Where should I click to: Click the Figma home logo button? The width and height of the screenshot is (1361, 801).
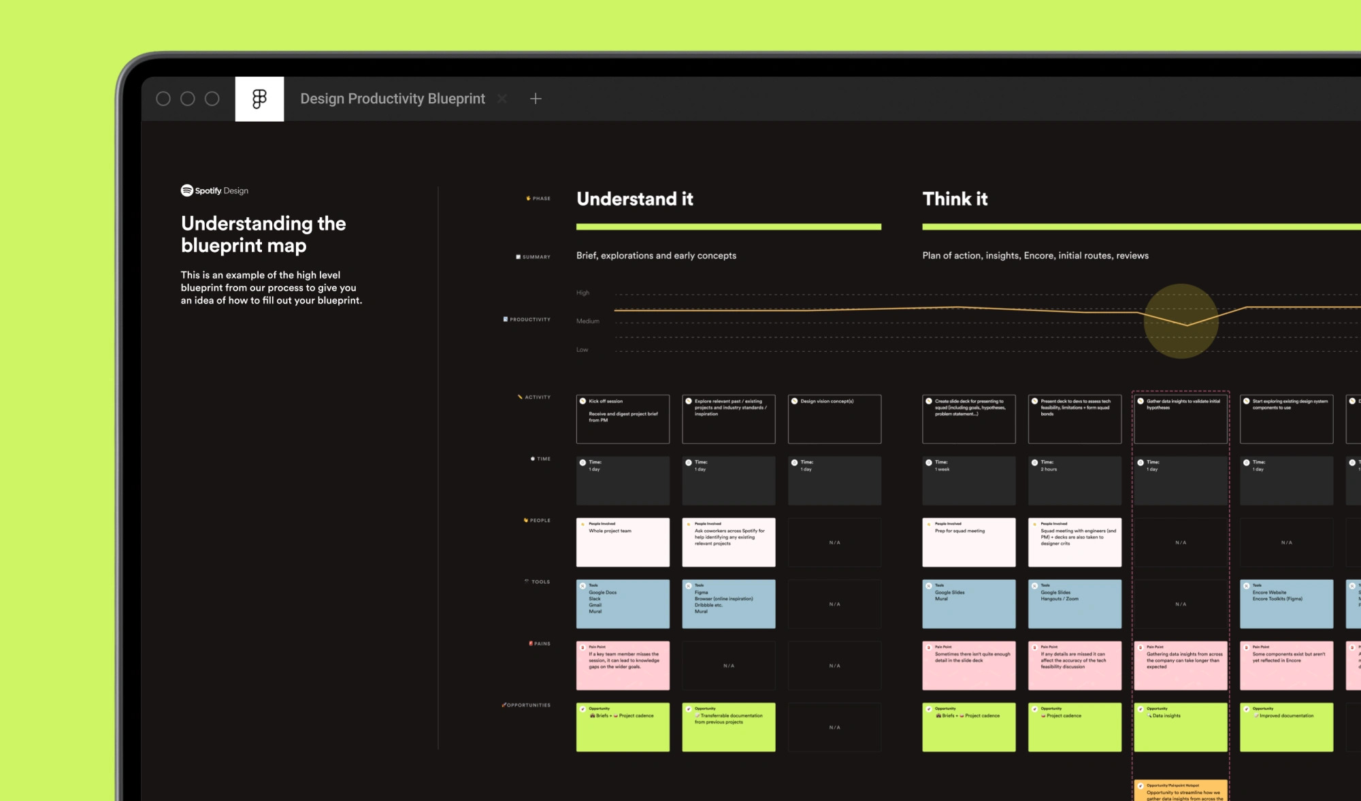click(x=259, y=99)
